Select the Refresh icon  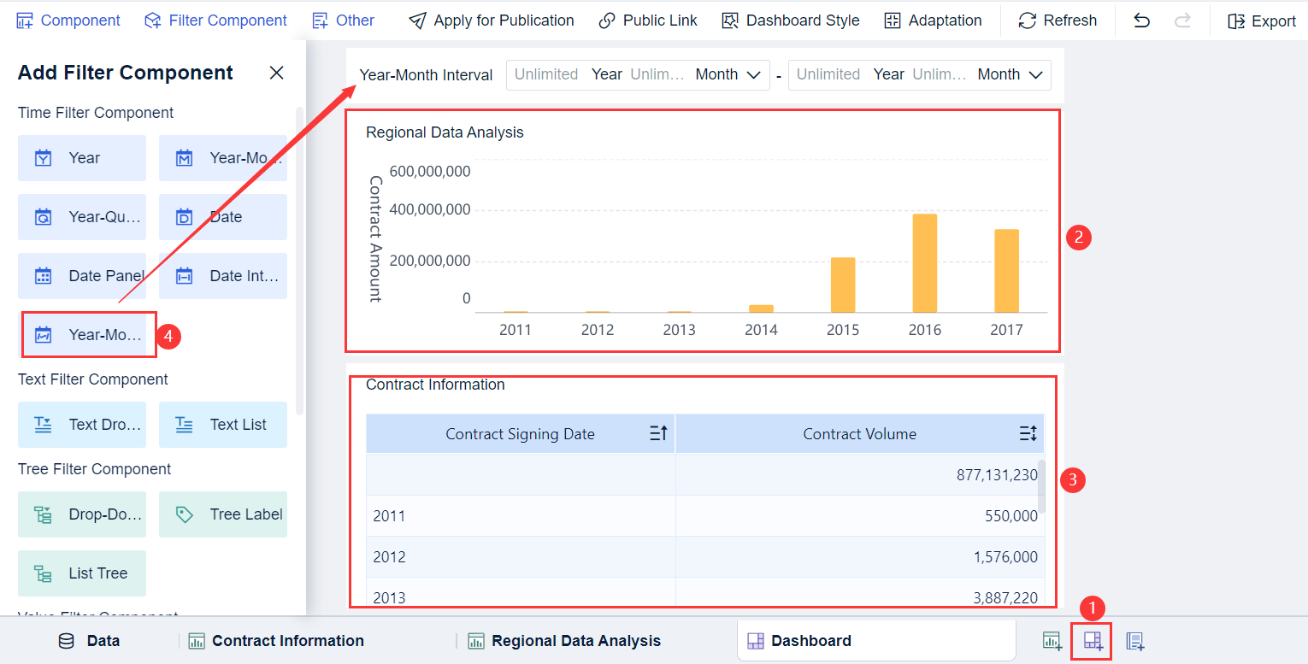pos(1026,20)
